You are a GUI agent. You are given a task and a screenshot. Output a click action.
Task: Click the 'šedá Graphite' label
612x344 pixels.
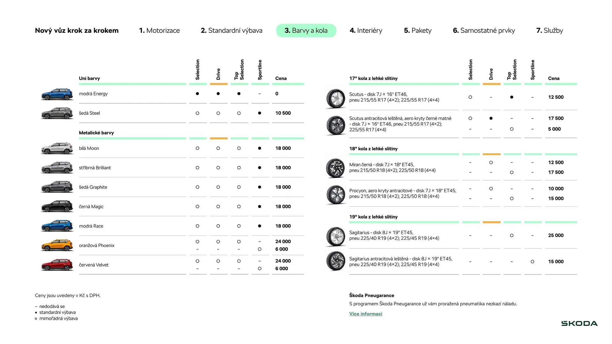pos(93,187)
